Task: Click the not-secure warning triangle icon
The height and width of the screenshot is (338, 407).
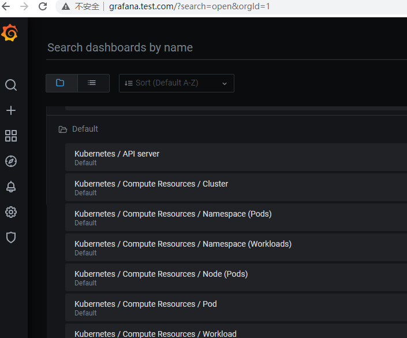Action: (x=66, y=6)
